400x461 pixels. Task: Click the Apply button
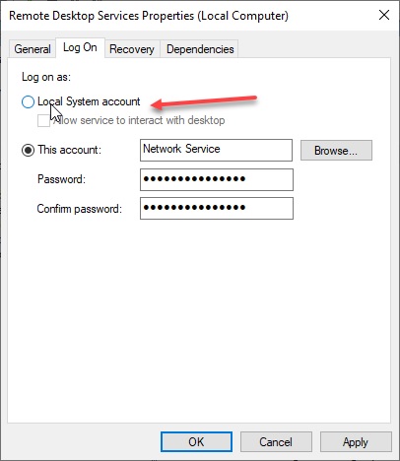pos(356,442)
